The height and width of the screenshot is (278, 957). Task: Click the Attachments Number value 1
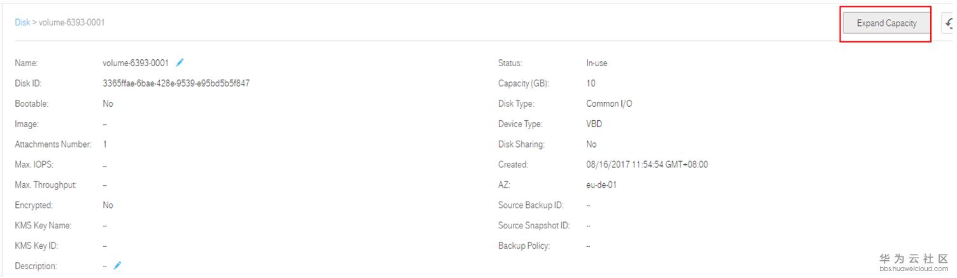105,144
